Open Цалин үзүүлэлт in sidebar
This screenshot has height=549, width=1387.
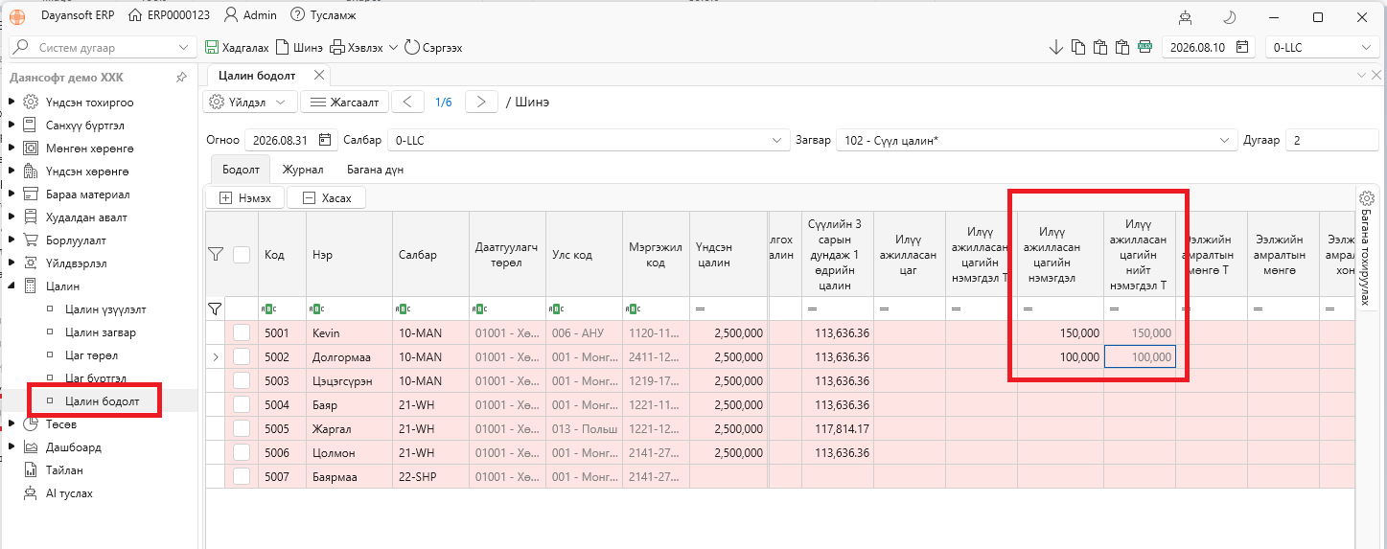coord(105,309)
